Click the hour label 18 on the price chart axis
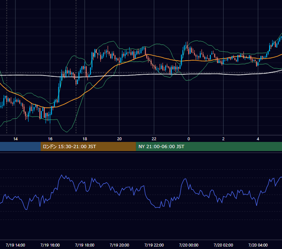Viewport: 282px width, 249px height. (x=85, y=139)
